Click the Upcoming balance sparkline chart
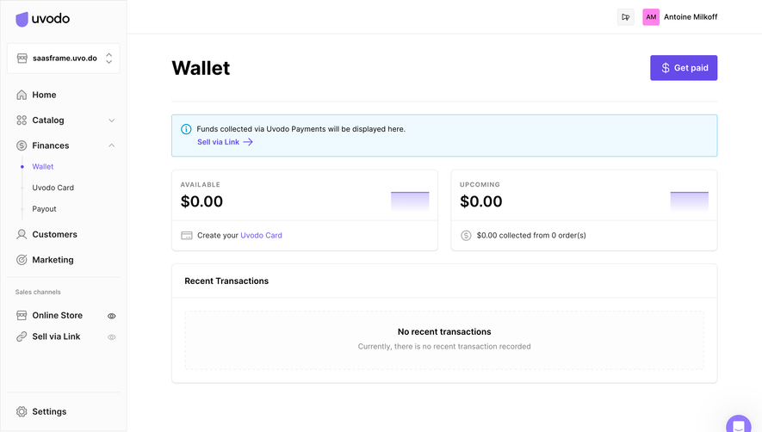Screen dimensions: 762x432 point(689,201)
